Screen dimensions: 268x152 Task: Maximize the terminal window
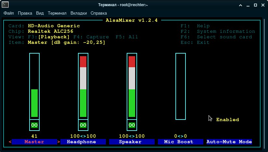[256, 5]
